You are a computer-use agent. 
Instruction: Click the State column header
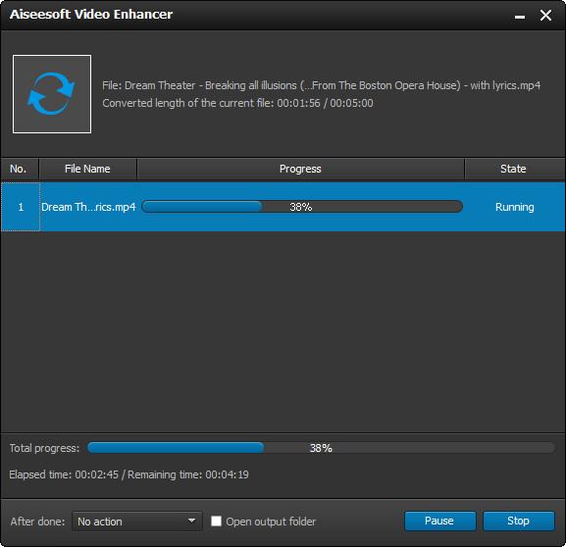(514, 169)
